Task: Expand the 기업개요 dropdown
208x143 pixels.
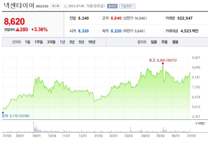Action: (127, 6)
